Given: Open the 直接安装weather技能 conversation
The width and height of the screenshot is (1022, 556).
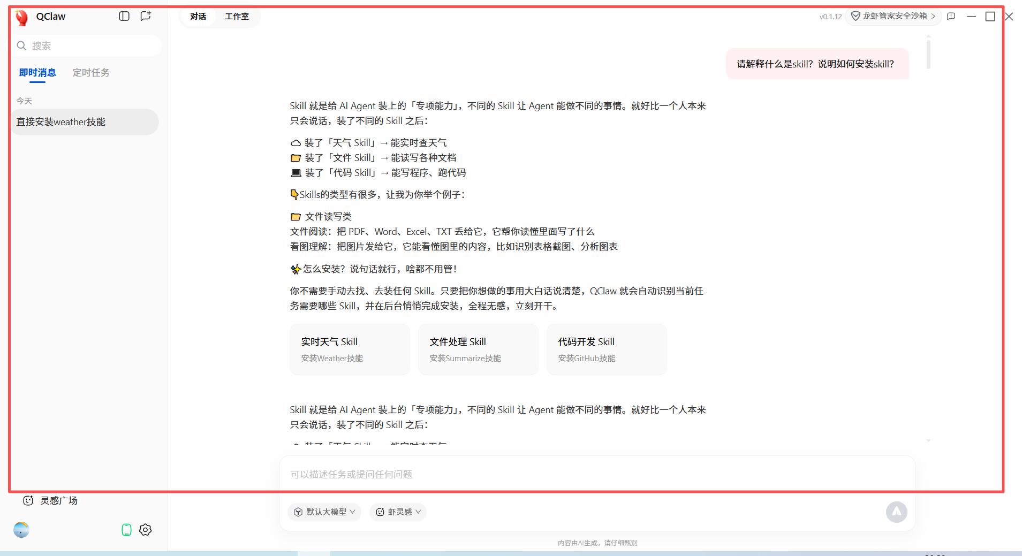Looking at the screenshot, I should 85,122.
